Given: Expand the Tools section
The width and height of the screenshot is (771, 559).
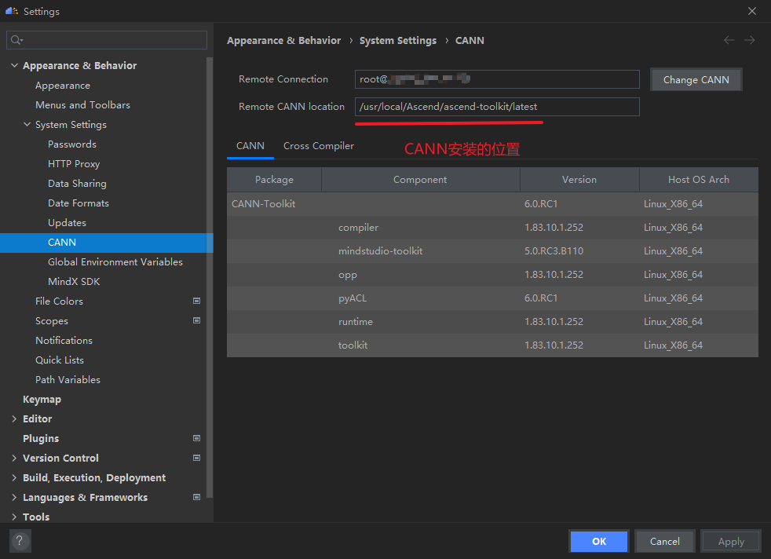Looking at the screenshot, I should point(14,517).
